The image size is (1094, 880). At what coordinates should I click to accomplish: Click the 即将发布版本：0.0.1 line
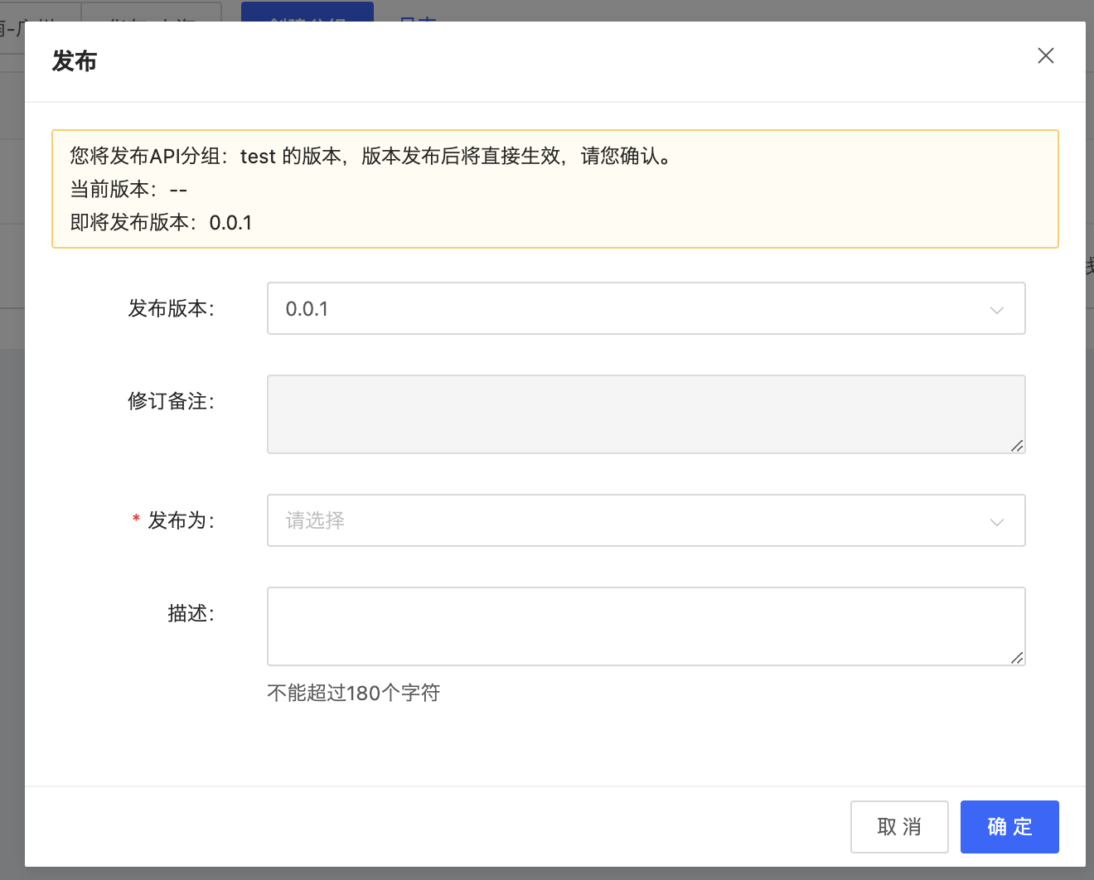pos(161,223)
